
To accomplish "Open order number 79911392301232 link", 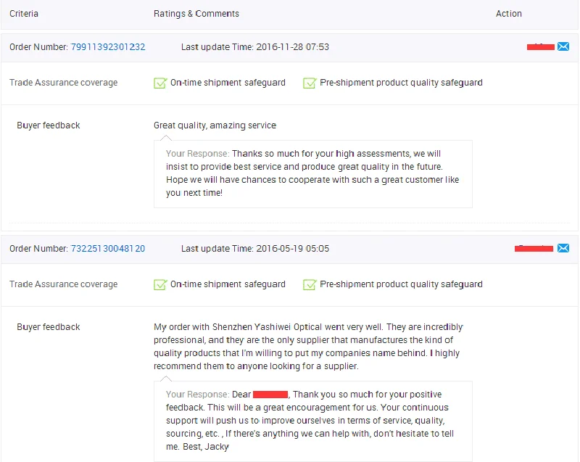I will 108,47.
